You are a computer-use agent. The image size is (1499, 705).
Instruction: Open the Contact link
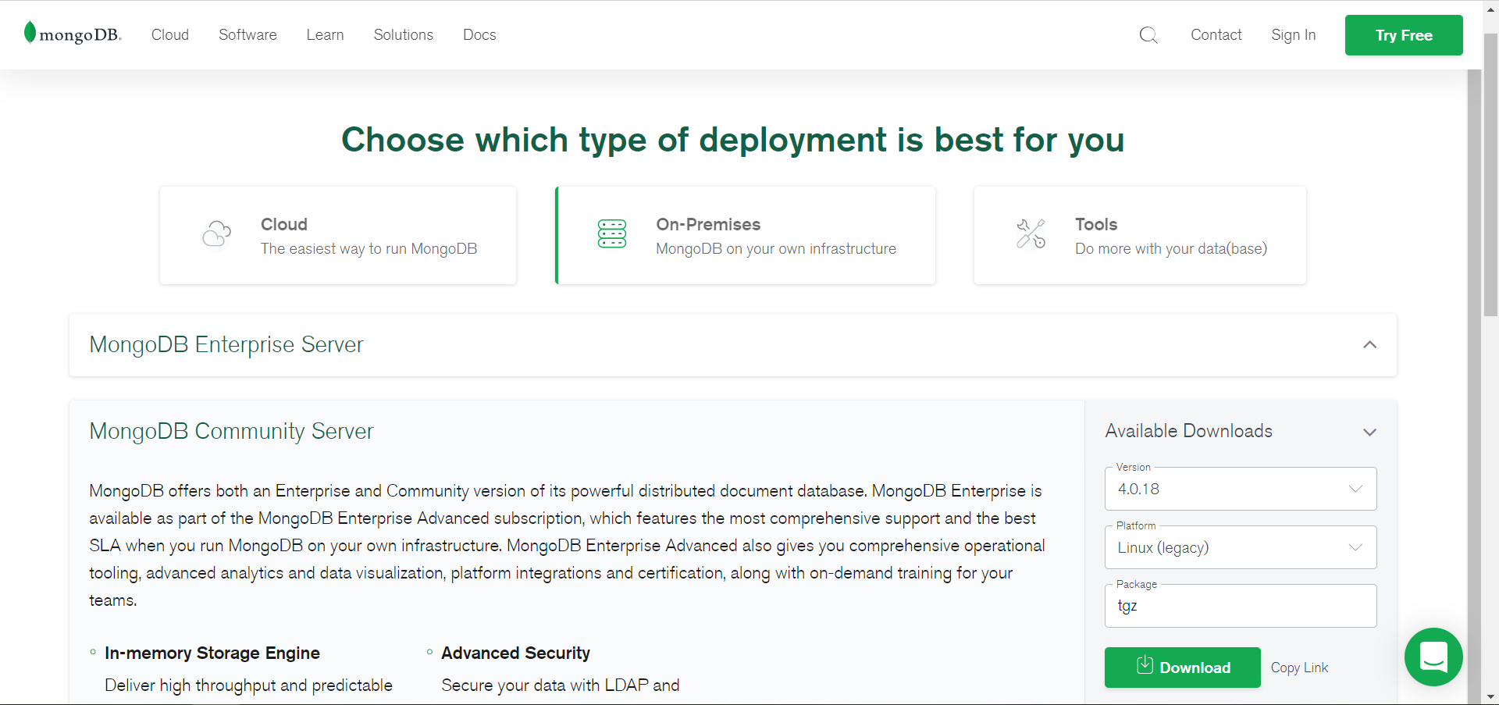tap(1216, 35)
